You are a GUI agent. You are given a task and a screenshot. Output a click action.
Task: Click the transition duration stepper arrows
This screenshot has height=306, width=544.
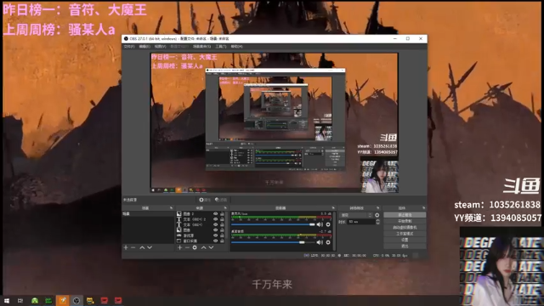click(377, 222)
